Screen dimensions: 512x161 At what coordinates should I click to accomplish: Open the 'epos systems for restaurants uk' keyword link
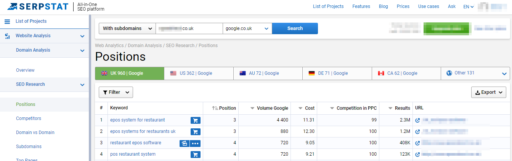[x=143, y=131]
